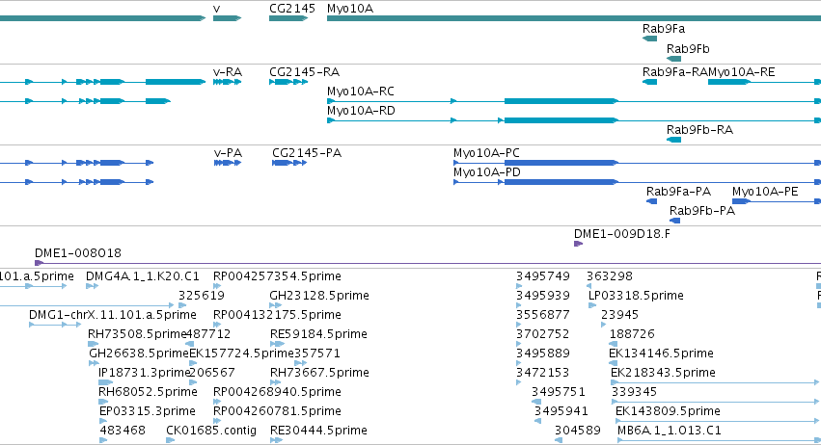Select the 339345 feature label
This screenshot has height=445, width=821.
(634, 393)
